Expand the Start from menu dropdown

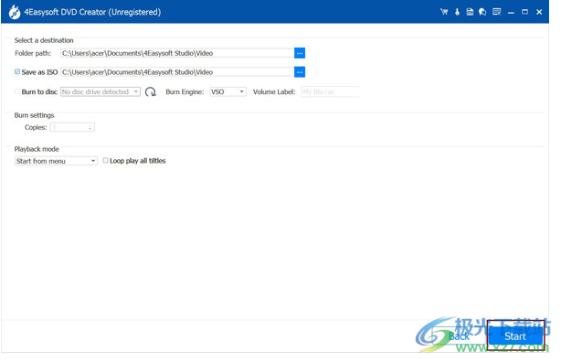tap(56, 161)
